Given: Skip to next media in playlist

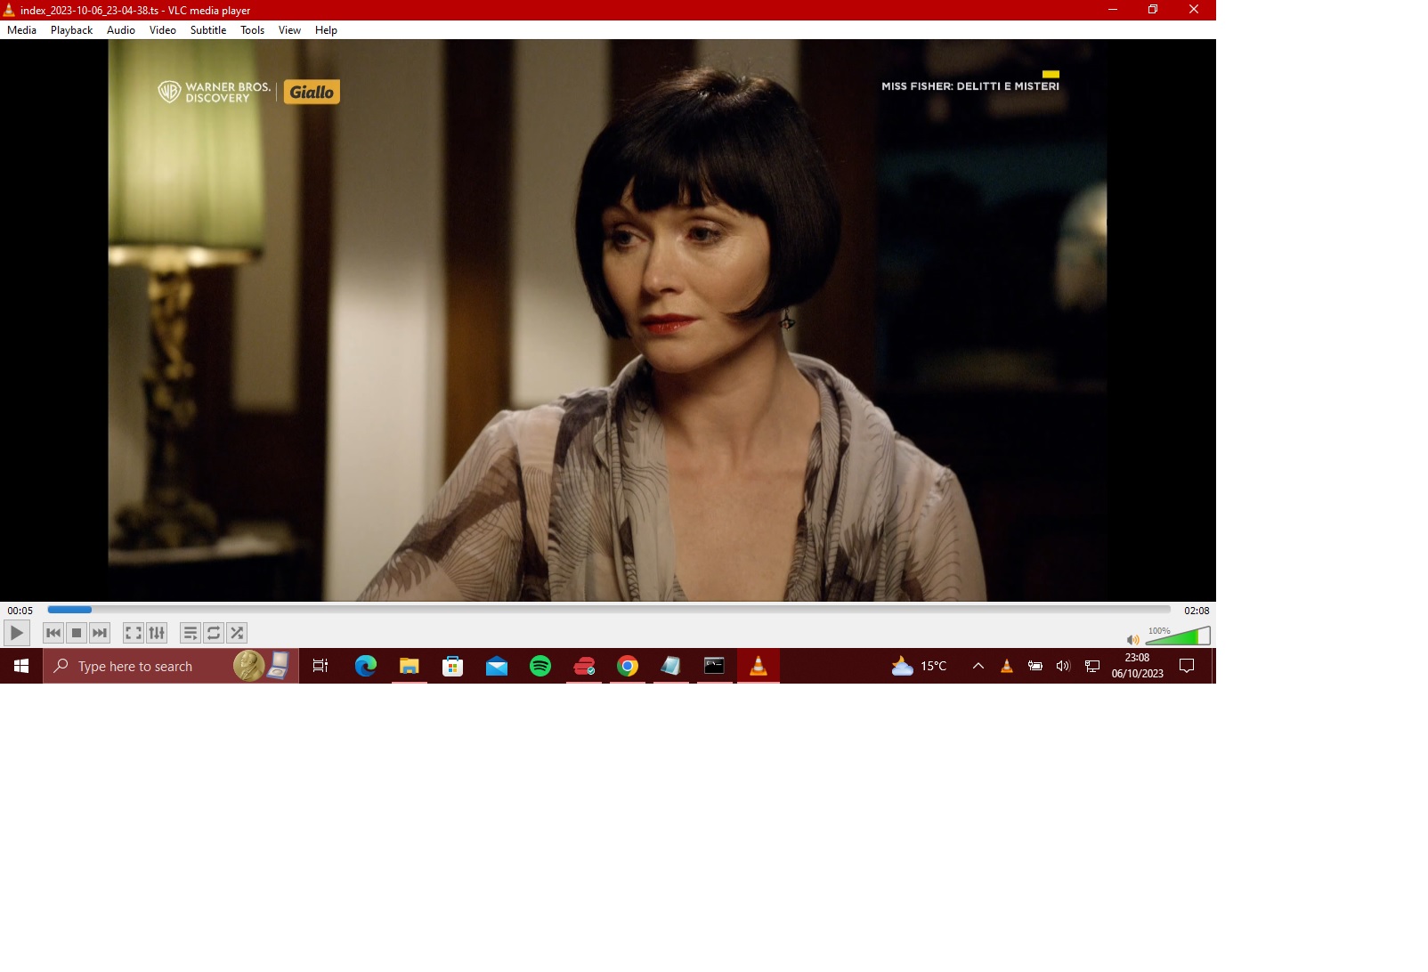Looking at the screenshot, I should (100, 633).
